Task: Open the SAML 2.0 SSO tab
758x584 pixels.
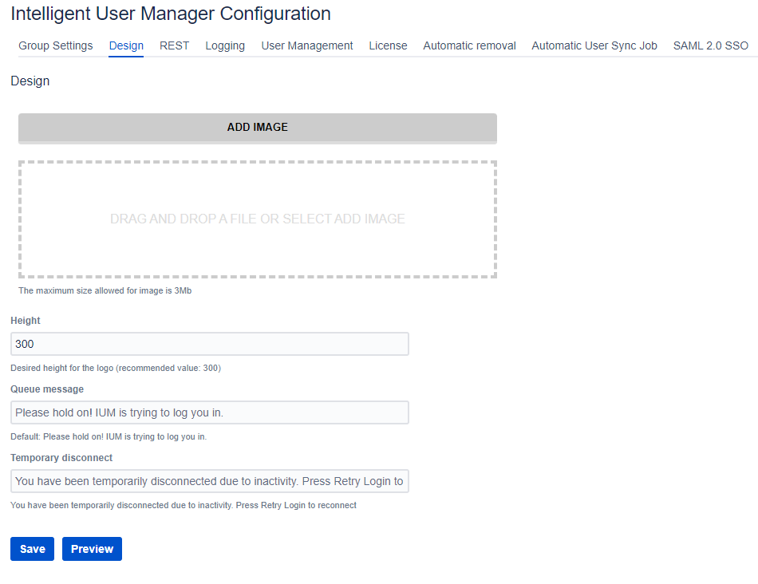Action: coord(710,45)
